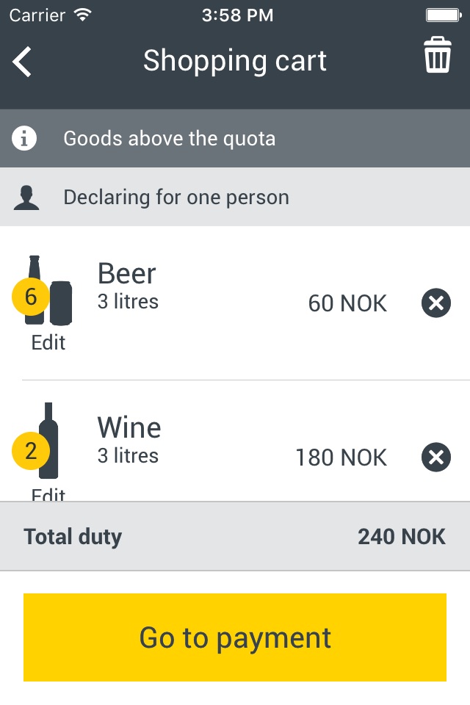Edit the Beer item
Image resolution: width=470 pixels, height=705 pixels.
pos(48,343)
